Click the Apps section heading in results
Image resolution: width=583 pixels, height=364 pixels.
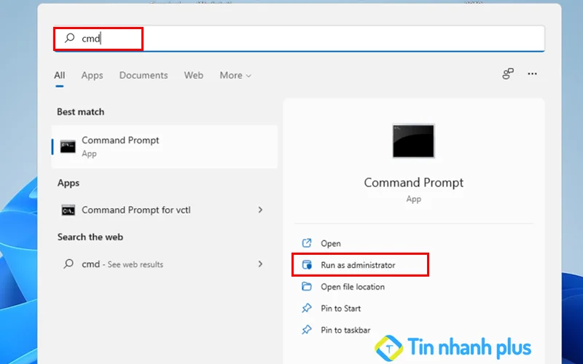click(x=69, y=183)
